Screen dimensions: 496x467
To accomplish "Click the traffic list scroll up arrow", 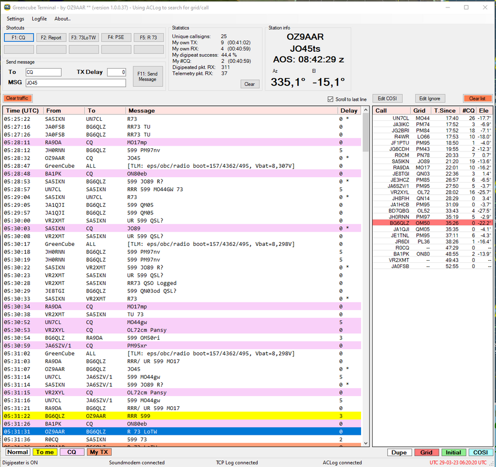I will [366, 110].
